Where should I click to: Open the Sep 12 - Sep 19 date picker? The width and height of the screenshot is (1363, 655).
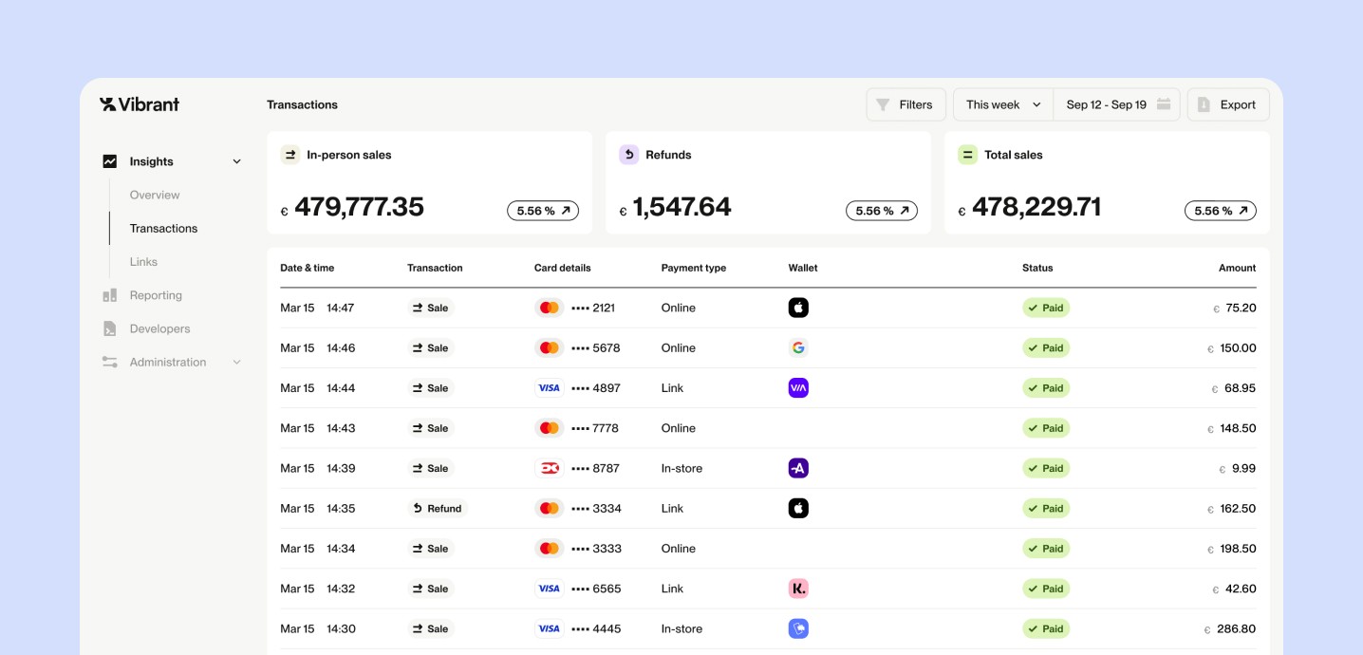pos(1117,104)
